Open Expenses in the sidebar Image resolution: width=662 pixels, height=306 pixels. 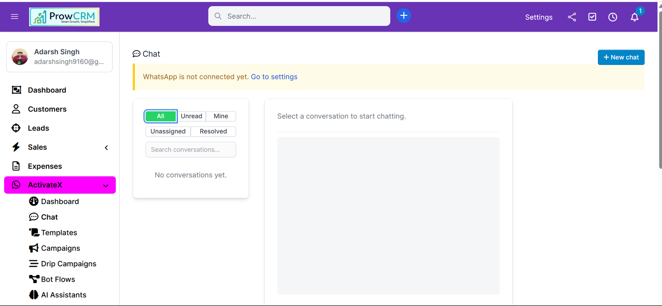pyautogui.click(x=45, y=166)
